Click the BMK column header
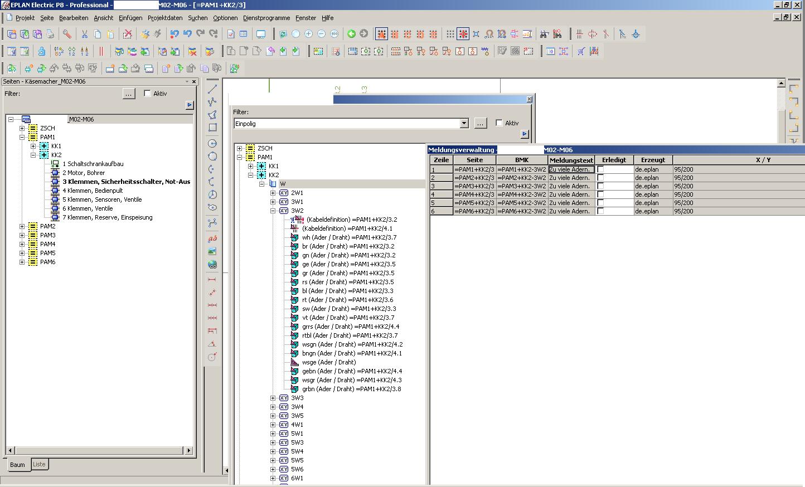The image size is (805, 487). pos(522,160)
